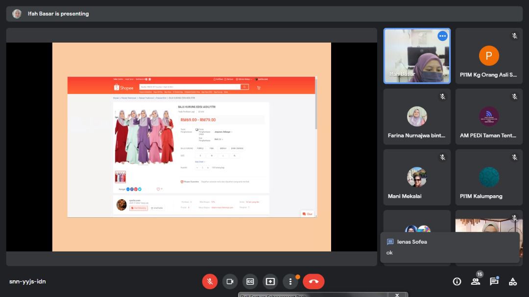Viewport: 529px width, 297px height.
Task: Click the Present now icon
Action: [270, 281]
